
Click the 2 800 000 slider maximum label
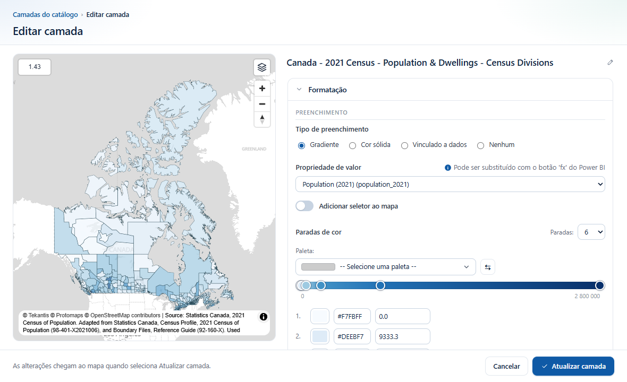tap(587, 296)
